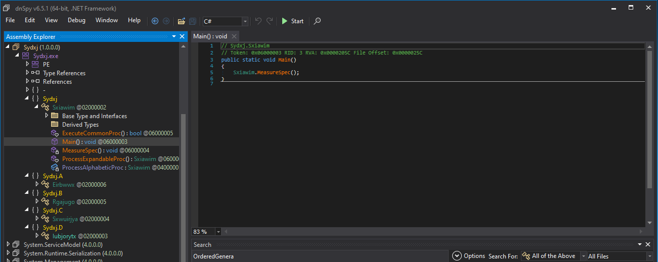
Task: Click the search text input field
Action: point(319,256)
